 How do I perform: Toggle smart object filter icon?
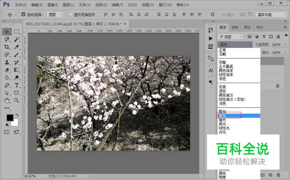pyautogui.click(x=278, y=36)
